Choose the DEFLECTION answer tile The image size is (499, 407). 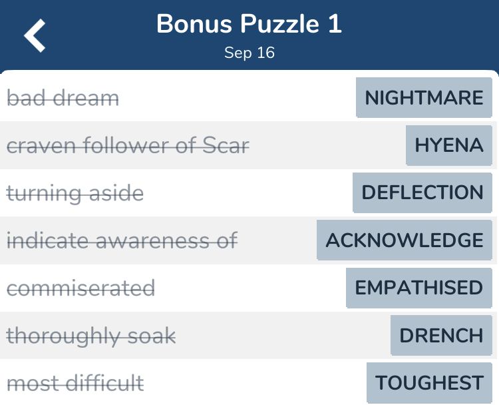pos(422,193)
